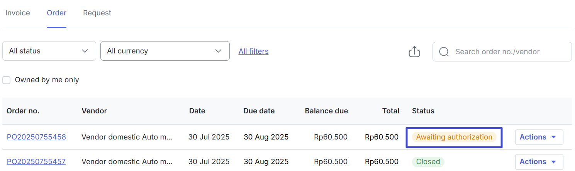The height and width of the screenshot is (171, 575).
Task: Go to the Request tab
Action: (x=97, y=13)
